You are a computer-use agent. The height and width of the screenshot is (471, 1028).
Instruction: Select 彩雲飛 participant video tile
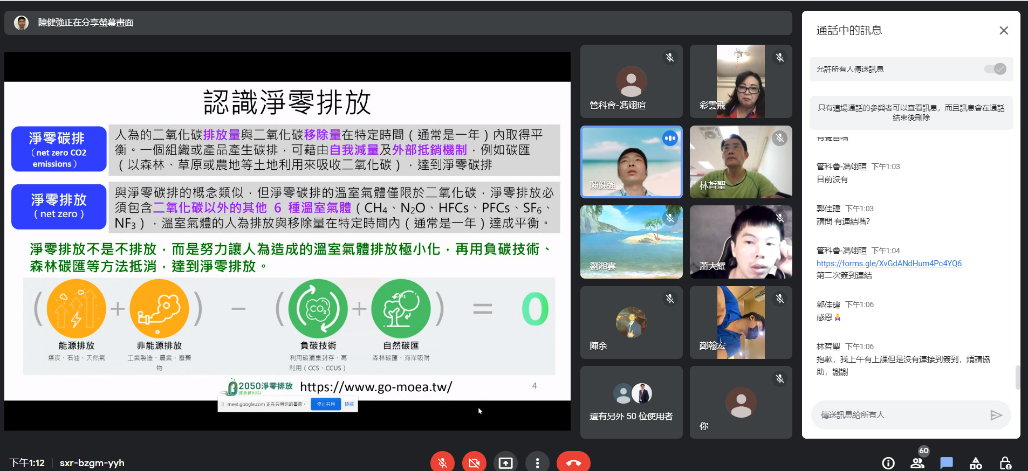click(741, 81)
